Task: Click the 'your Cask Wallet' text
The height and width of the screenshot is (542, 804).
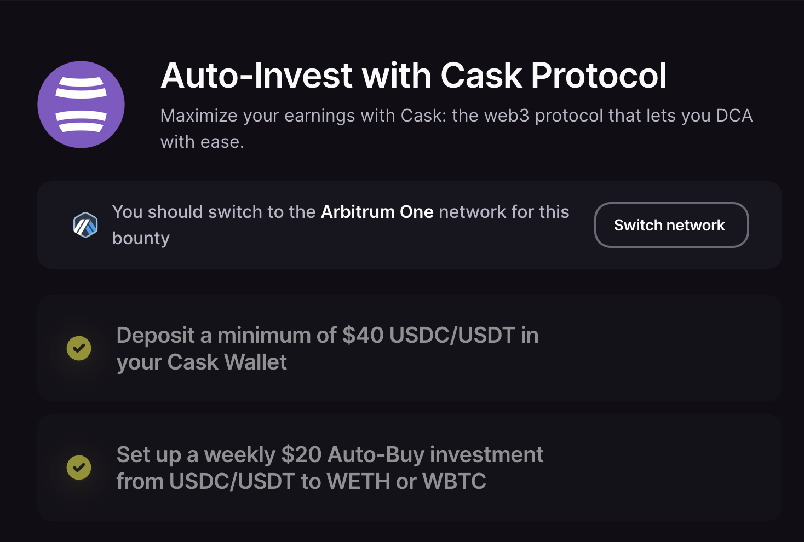Action: tap(202, 362)
